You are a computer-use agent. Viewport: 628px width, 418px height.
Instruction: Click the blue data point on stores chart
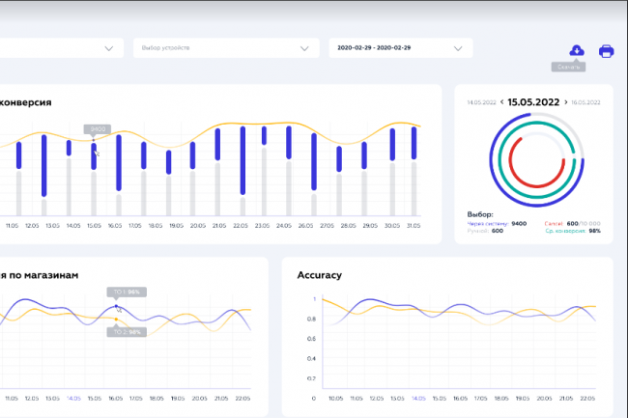(x=116, y=306)
